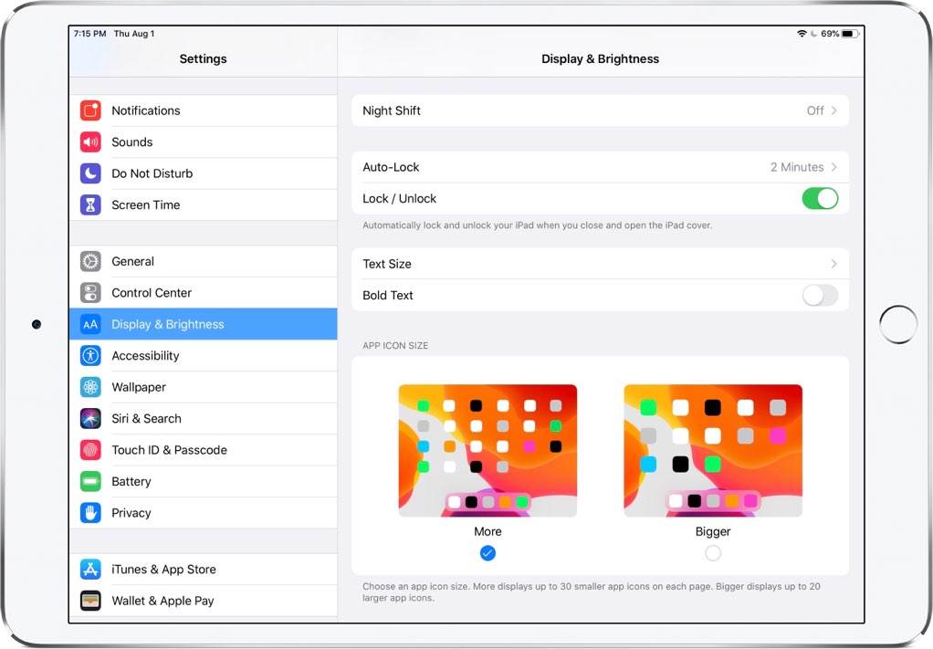
Task: Select the Sounds speaker icon
Action: click(x=89, y=141)
